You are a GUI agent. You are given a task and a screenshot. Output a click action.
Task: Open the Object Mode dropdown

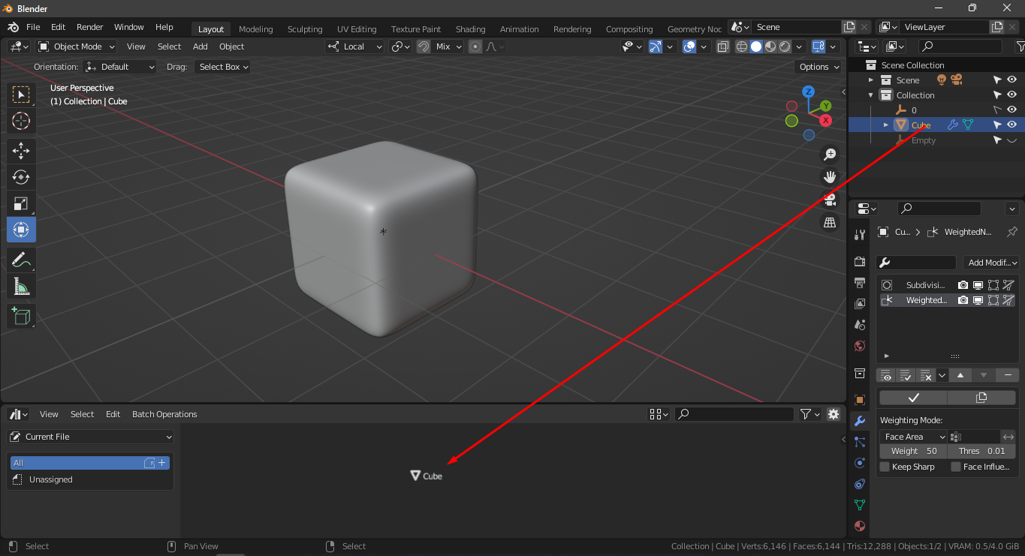(76, 47)
